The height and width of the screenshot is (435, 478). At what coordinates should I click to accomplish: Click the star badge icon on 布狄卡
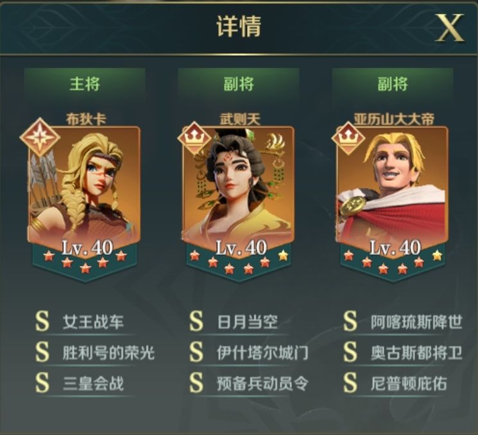point(40,138)
